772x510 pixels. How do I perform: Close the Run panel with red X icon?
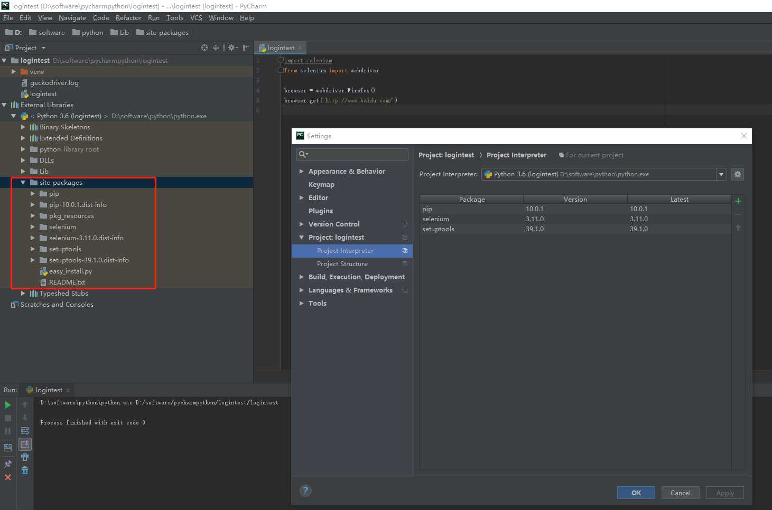click(8, 477)
